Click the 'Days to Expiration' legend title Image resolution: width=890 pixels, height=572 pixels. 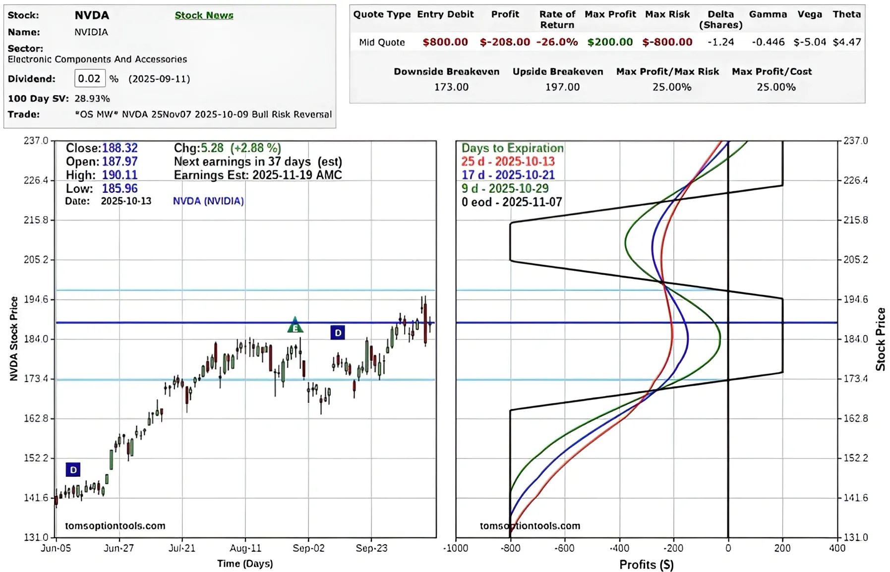point(513,148)
